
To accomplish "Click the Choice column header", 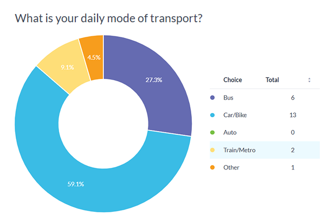I will (232, 80).
